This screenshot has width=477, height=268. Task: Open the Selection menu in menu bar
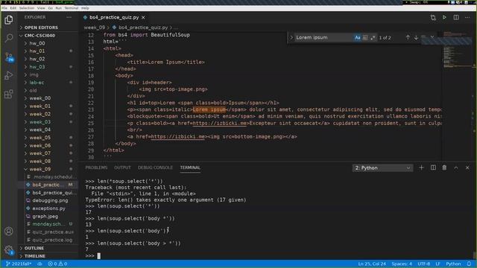[27, 8]
